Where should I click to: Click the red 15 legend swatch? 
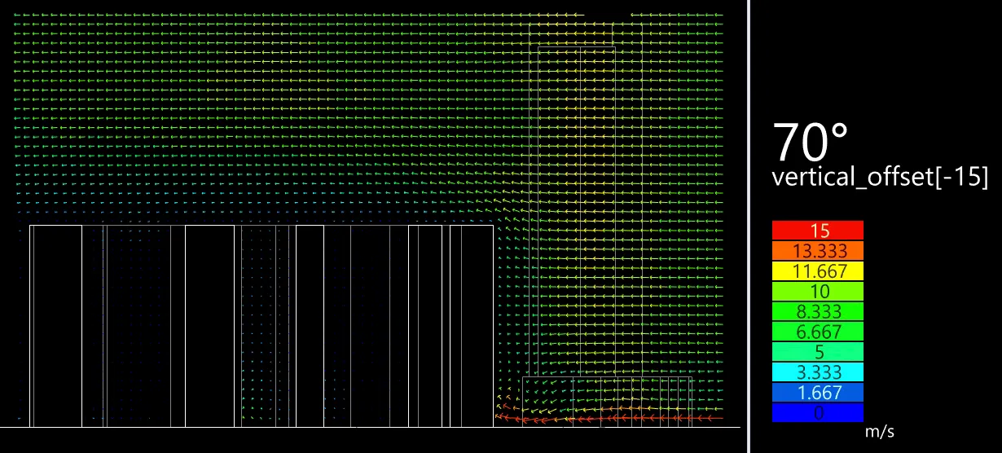click(817, 231)
